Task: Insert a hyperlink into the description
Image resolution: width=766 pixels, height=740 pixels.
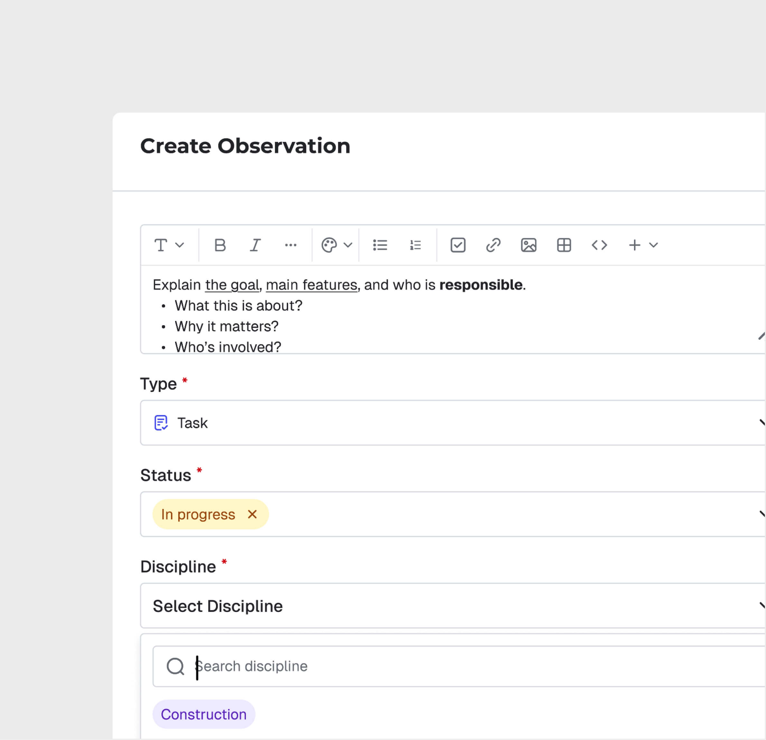Action: click(x=492, y=245)
